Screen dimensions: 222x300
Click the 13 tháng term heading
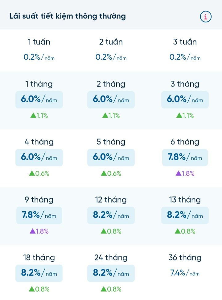pos(185,199)
